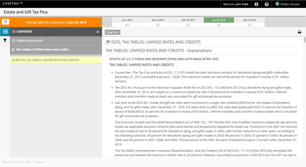306x167 pixels.
Task: Open the calendar date picker icon
Action: (5, 22)
